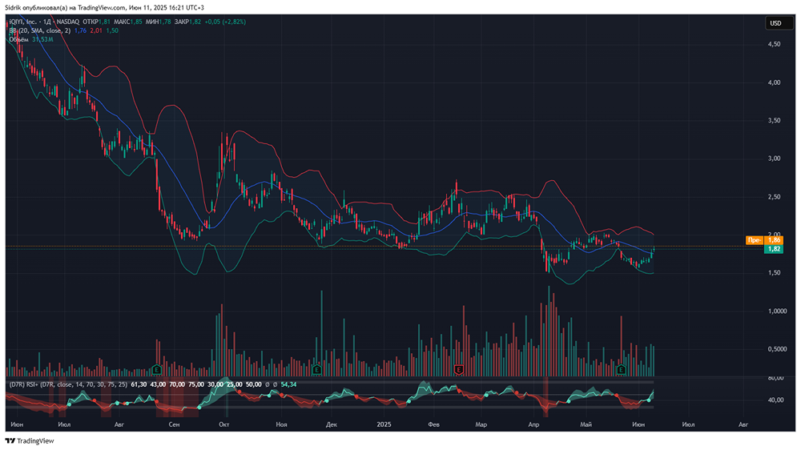
Task: Click the 0,5000 volume axis label
Action: pyautogui.click(x=777, y=349)
